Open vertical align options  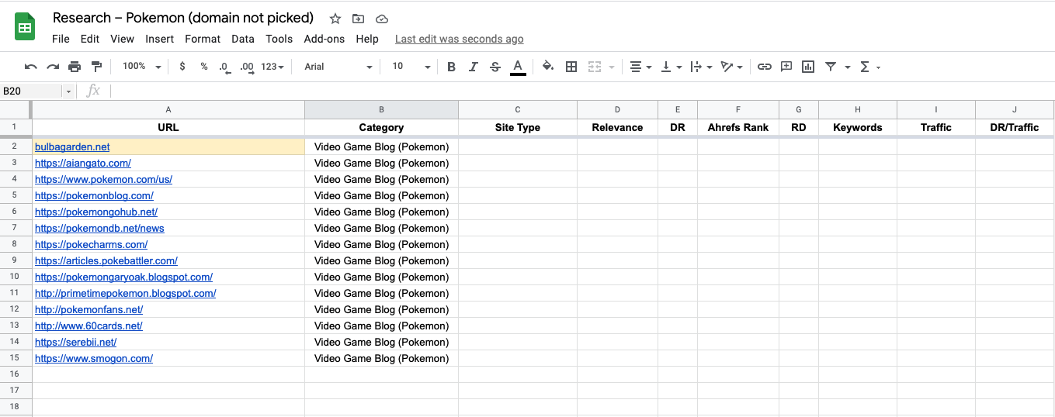(x=671, y=67)
